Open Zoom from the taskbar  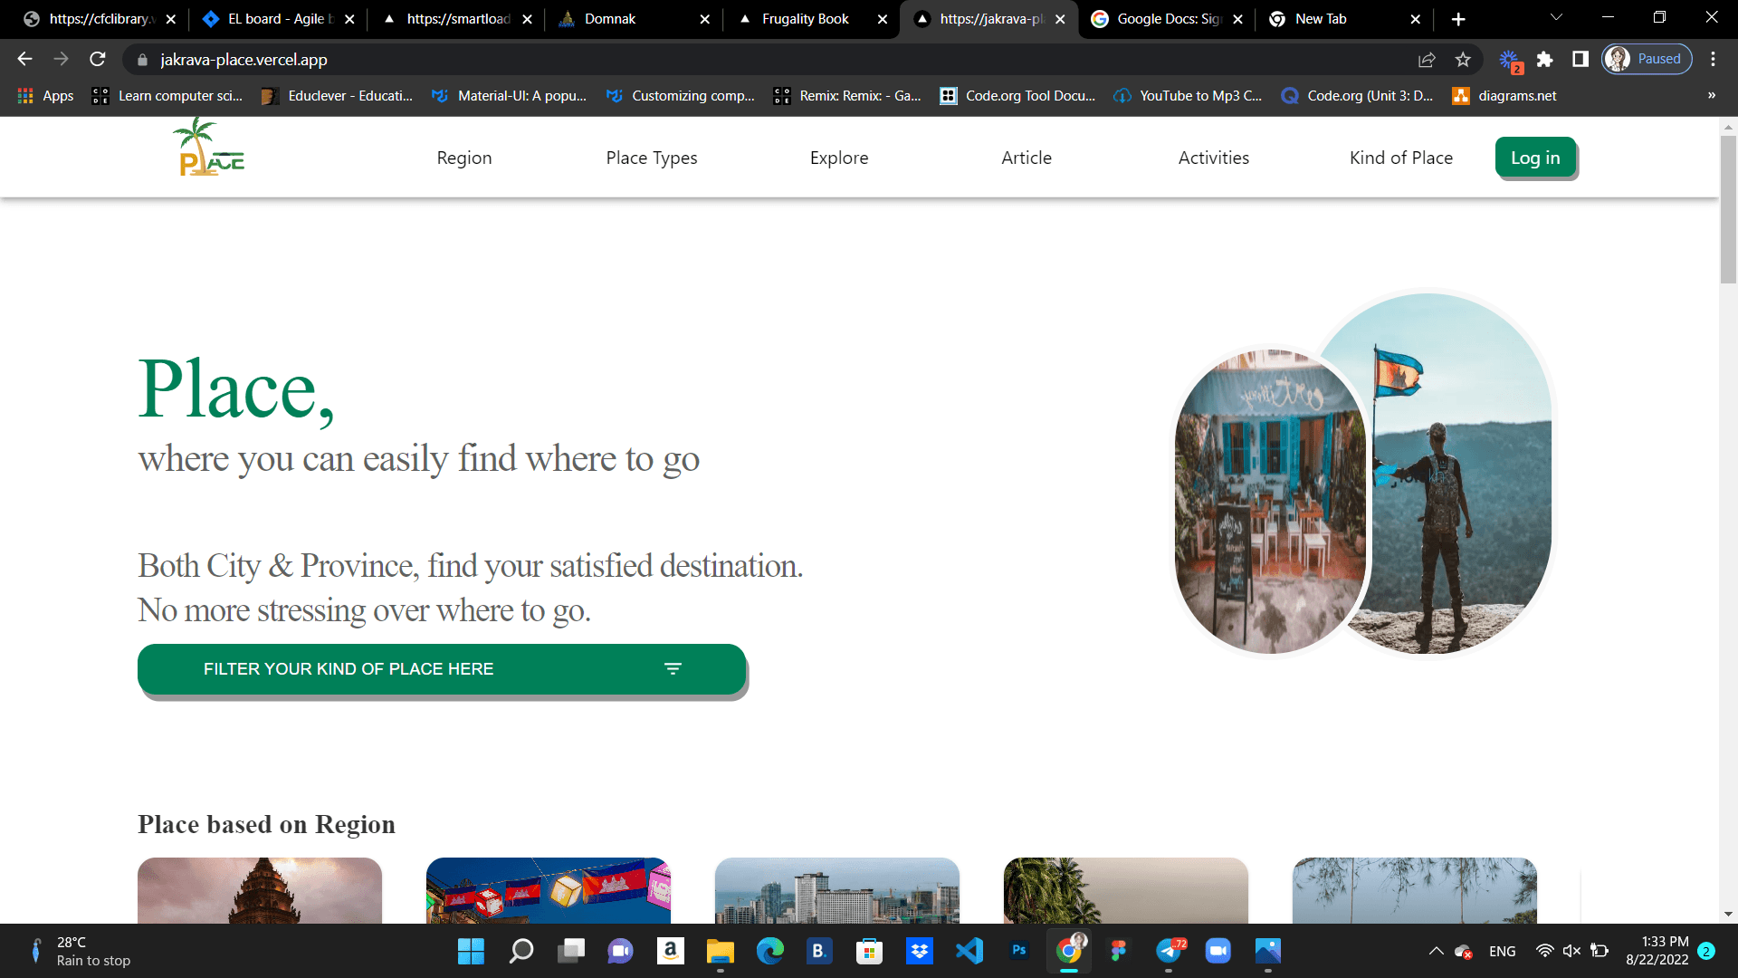(1218, 951)
